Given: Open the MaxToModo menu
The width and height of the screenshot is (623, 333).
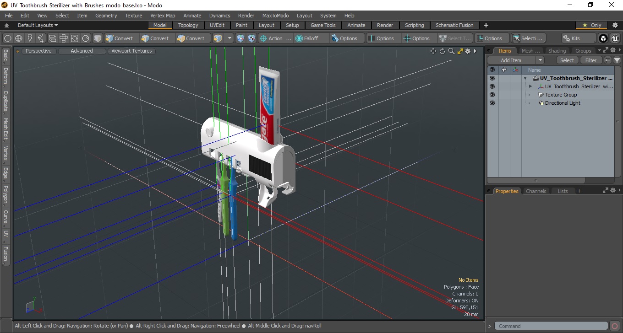Looking at the screenshot, I should [x=275, y=16].
